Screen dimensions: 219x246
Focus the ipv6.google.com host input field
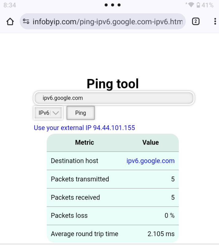(x=114, y=98)
